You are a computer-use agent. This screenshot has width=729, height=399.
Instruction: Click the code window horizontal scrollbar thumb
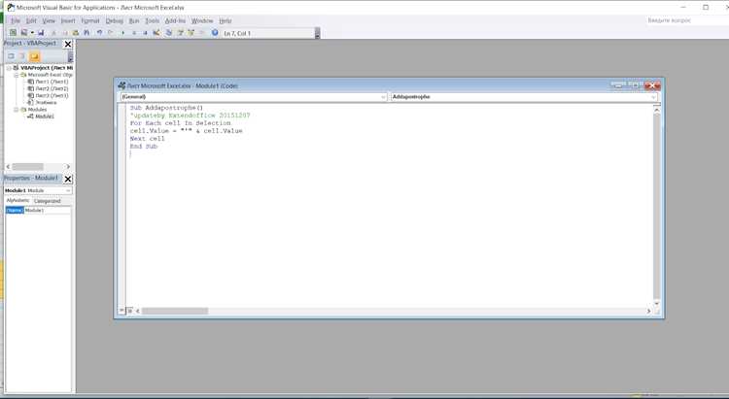tap(175, 311)
